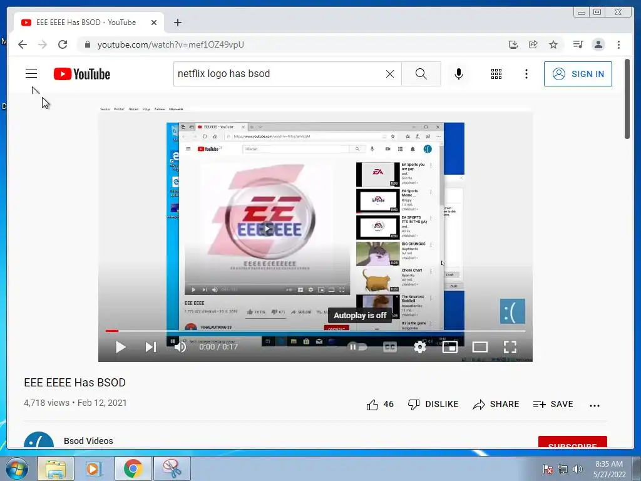The image size is (641, 481).
Task: Close the YouTube tab
Action: (x=154, y=23)
